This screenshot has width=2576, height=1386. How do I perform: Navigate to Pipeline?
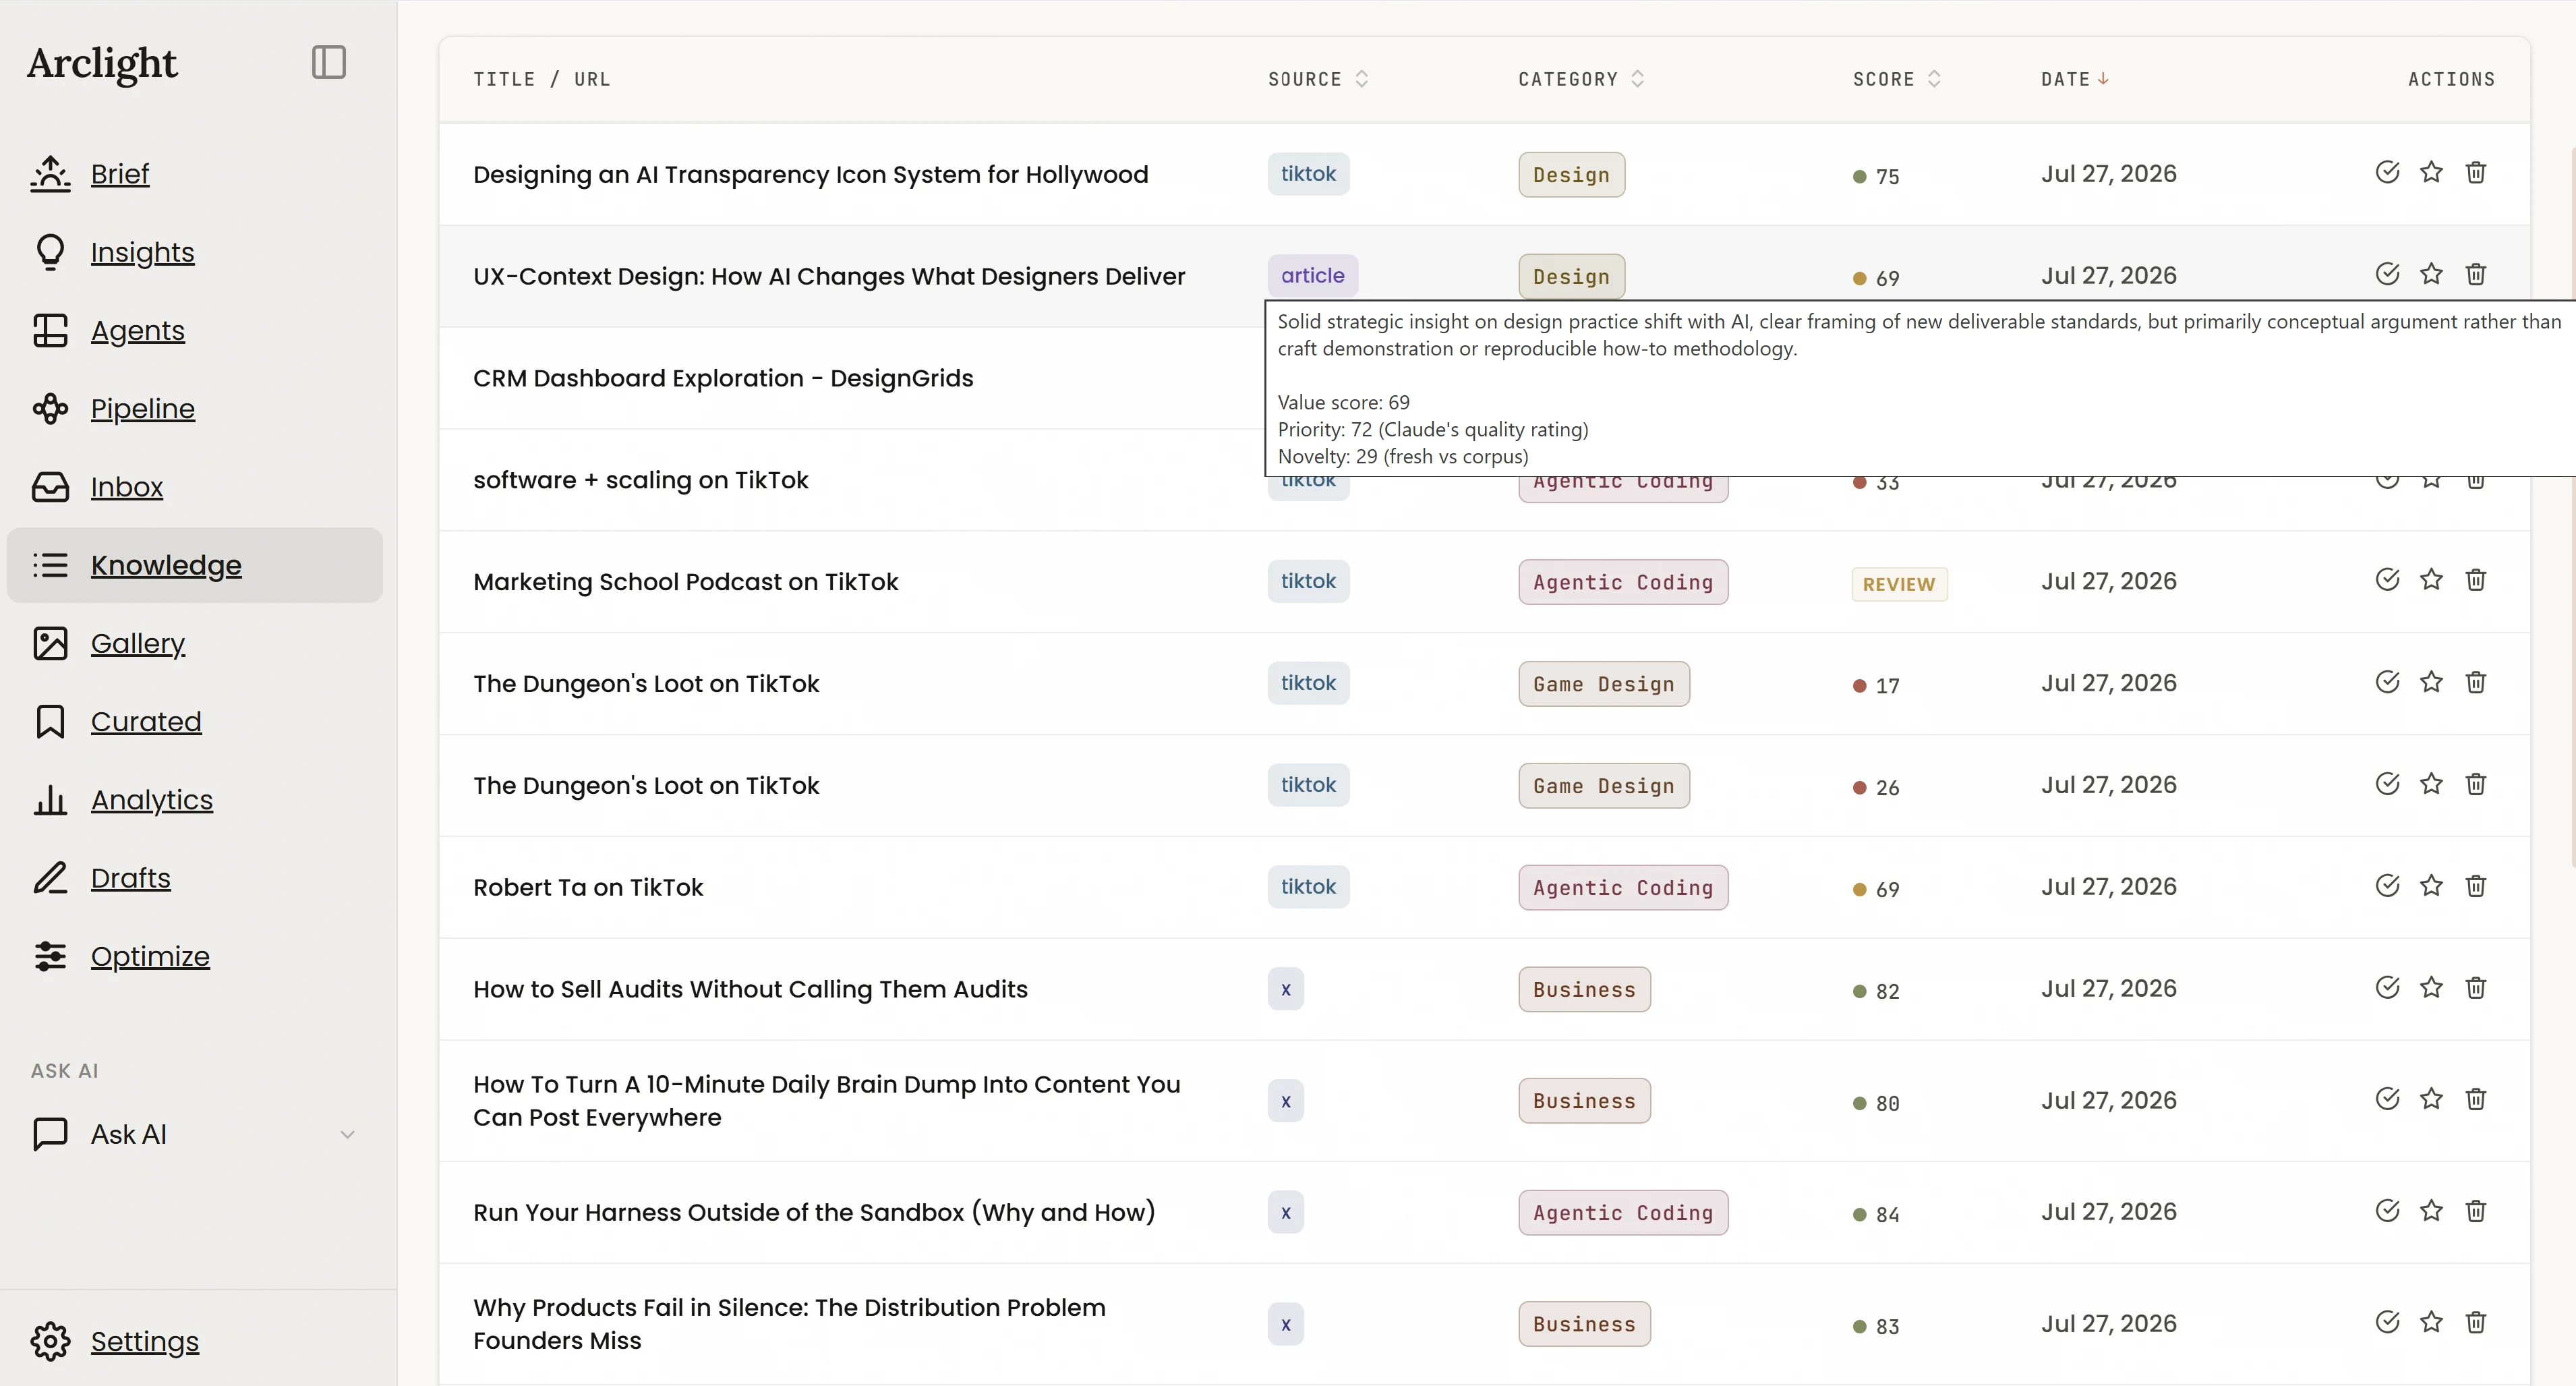[x=142, y=408]
